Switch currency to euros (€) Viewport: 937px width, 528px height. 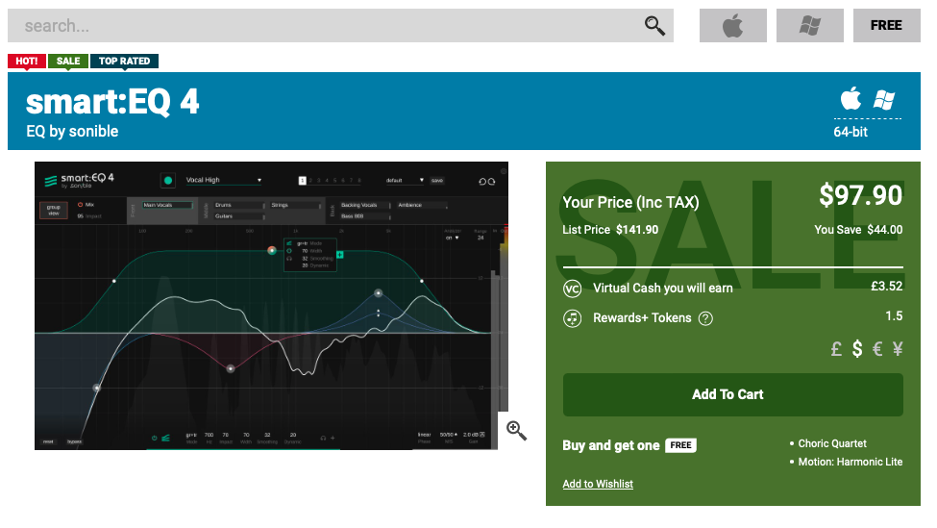pyautogui.click(x=877, y=348)
